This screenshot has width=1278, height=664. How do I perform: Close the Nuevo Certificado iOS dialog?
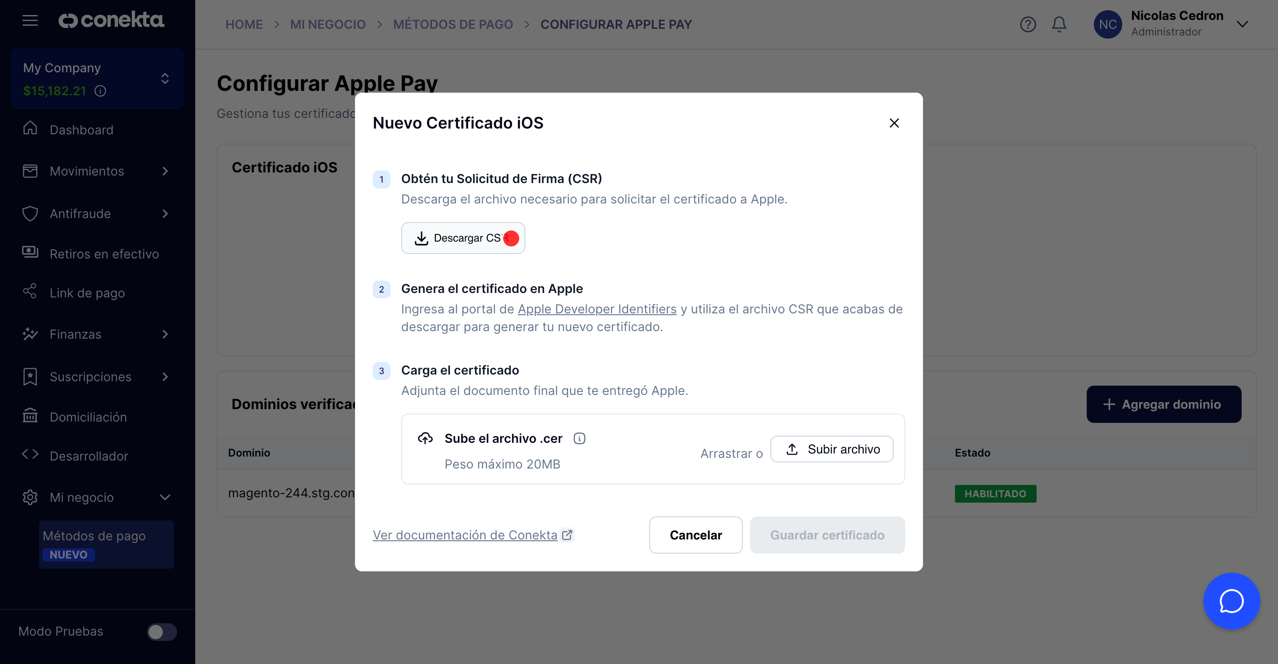[x=894, y=123]
